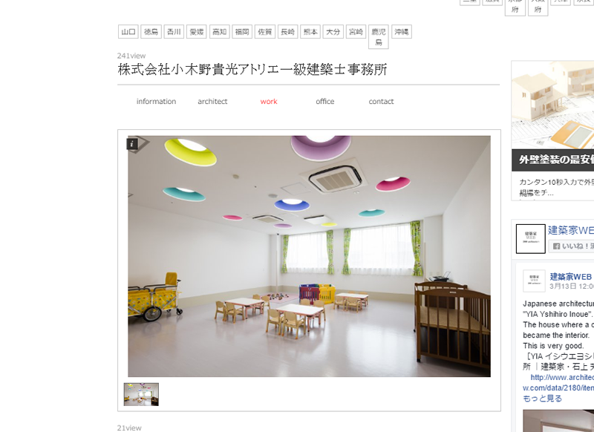Screen dimensions: 594x432
Task: Open the 建築家WEB page logo
Action: coord(530,238)
